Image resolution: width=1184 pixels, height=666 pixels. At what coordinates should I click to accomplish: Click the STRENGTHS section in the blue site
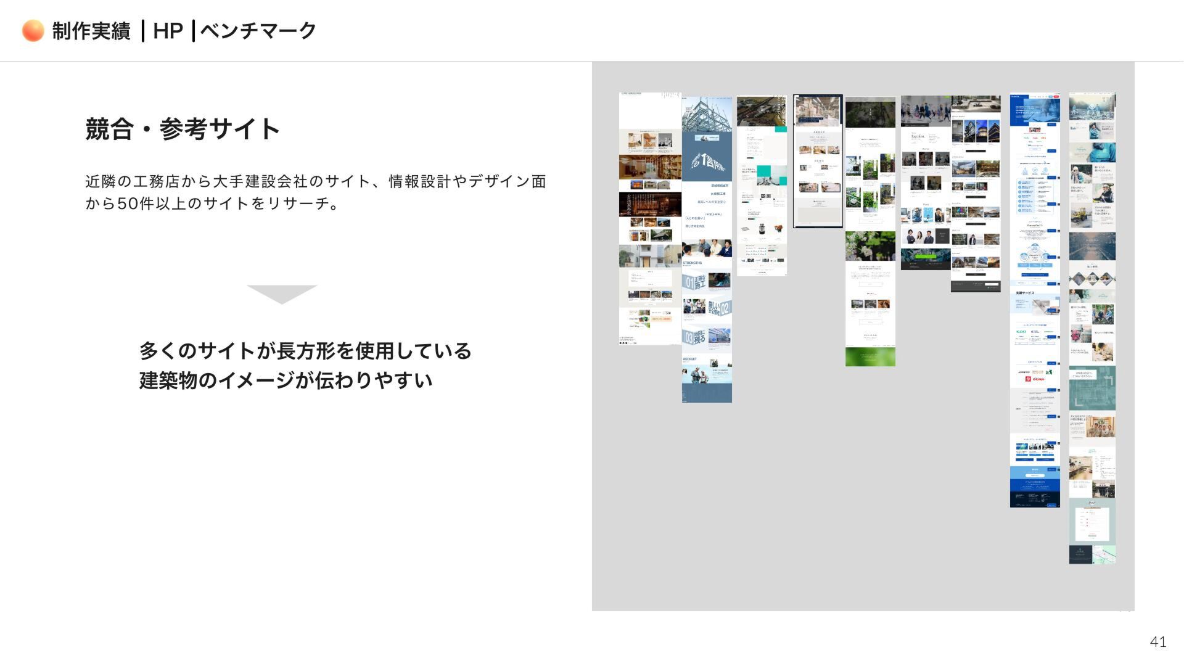click(x=693, y=263)
